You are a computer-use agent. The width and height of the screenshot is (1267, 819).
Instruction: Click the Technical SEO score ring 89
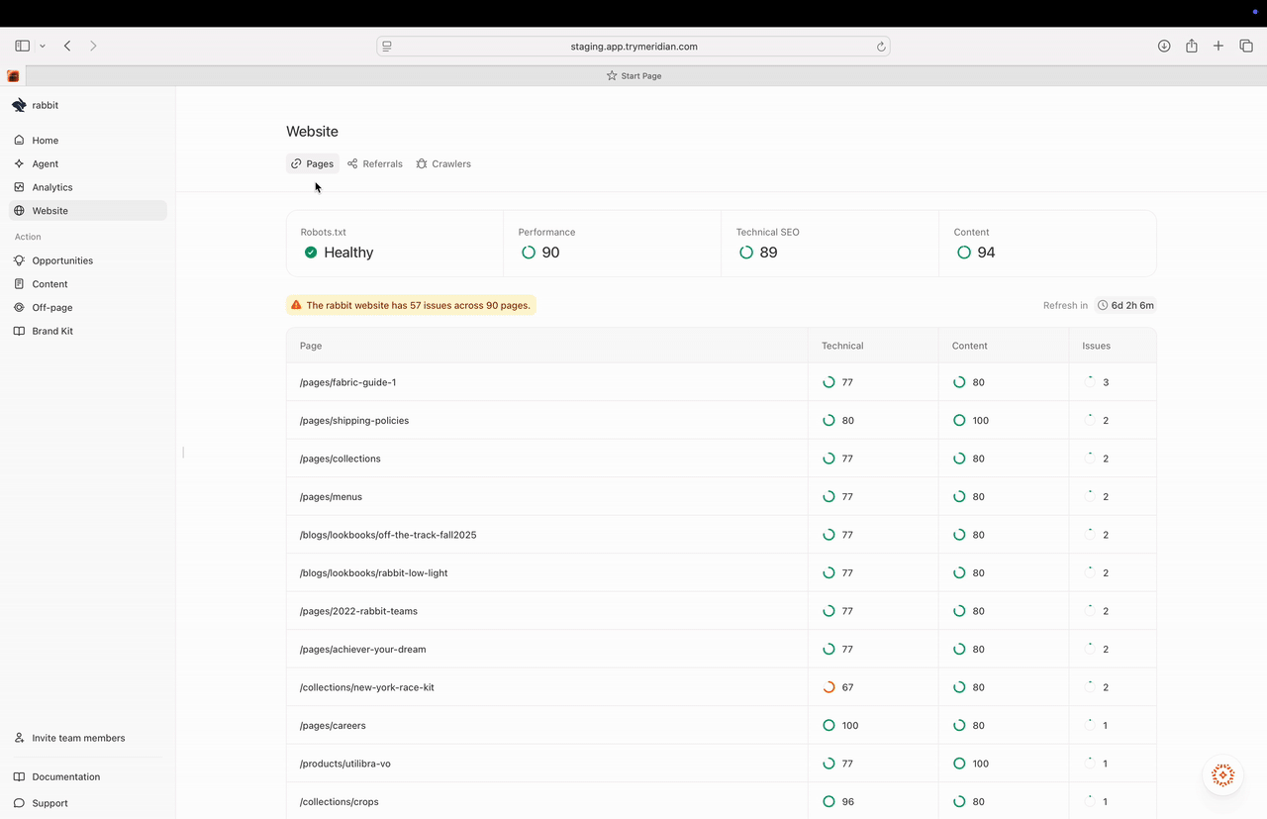(746, 253)
